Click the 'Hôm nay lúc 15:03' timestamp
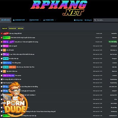The height and width of the screenshot is (118, 118). point(97,46)
